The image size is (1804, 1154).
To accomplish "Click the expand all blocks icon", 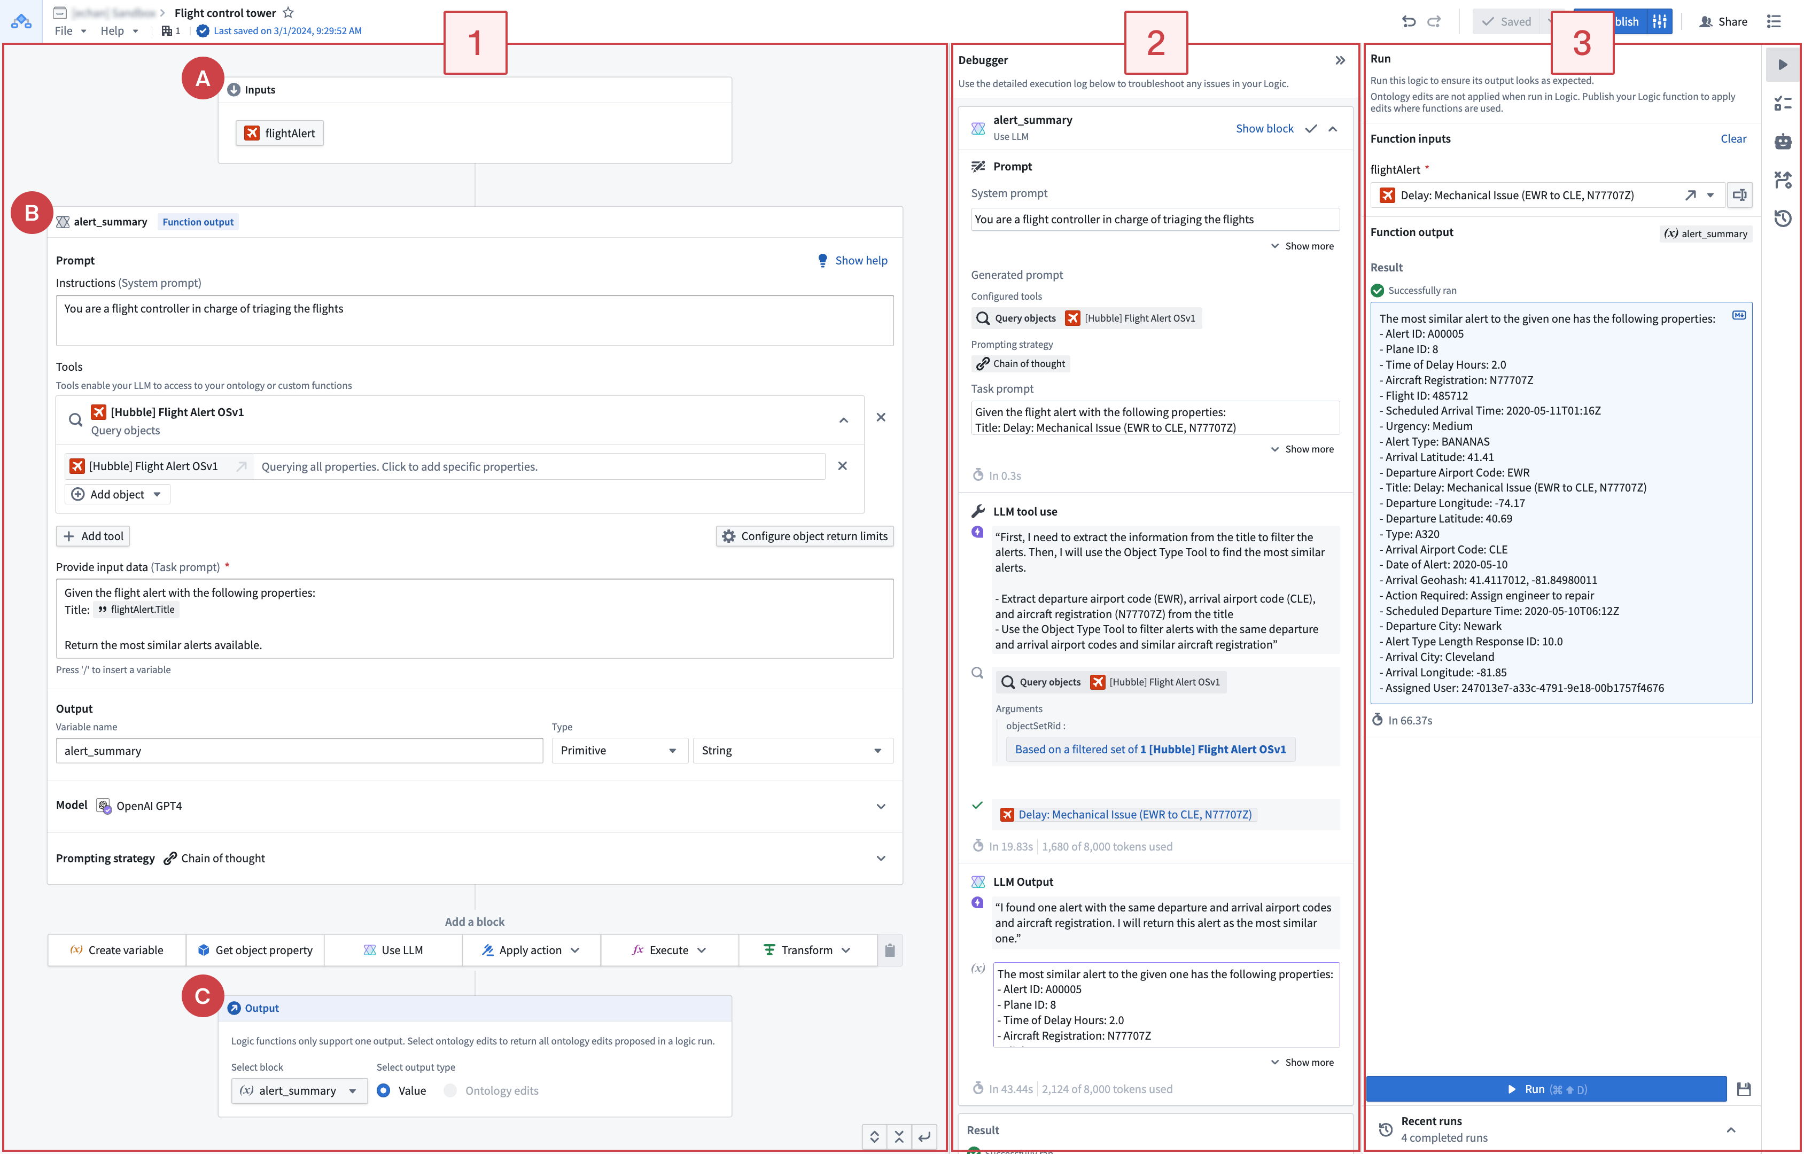I will point(875,1137).
